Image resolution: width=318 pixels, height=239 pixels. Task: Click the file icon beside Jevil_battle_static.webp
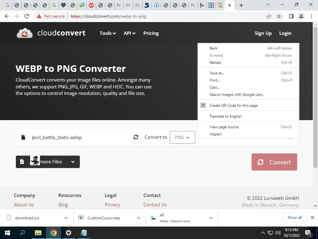click(23, 137)
